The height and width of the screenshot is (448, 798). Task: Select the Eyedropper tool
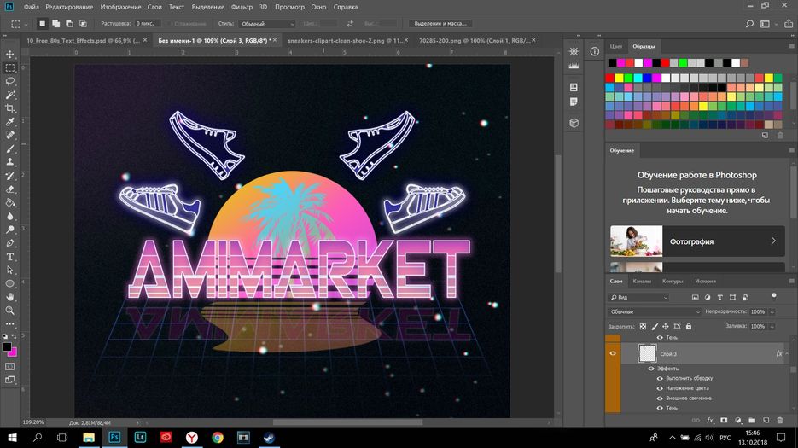[x=9, y=122]
